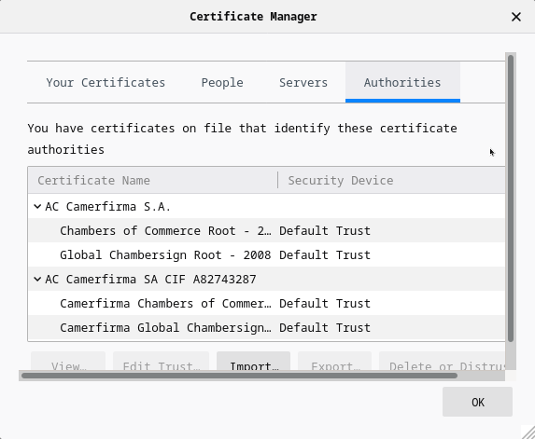Select Global Chambersign Root - 2008 certificate
Viewport: 535px width, 439px height.
[266, 254]
